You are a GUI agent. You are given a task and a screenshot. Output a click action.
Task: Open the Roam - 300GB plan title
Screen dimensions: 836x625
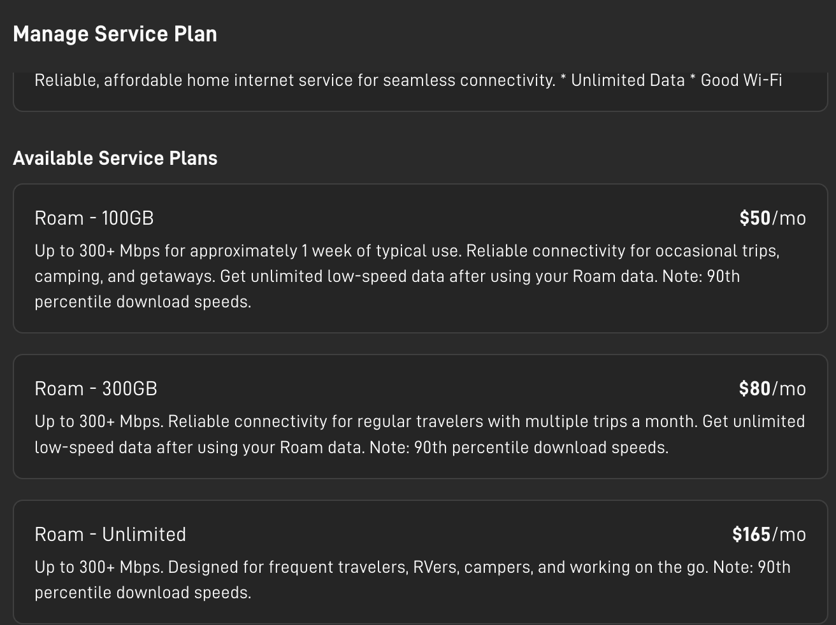pos(96,389)
